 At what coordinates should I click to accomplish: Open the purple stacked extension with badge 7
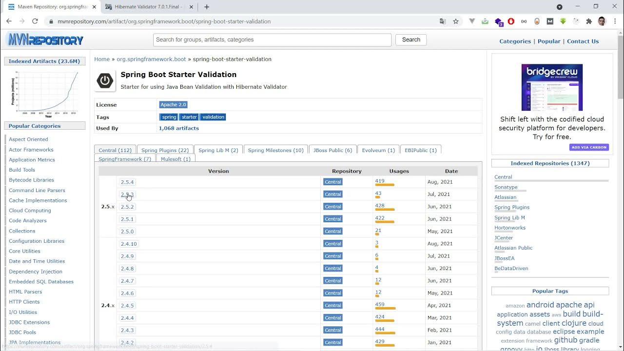pos(498,22)
